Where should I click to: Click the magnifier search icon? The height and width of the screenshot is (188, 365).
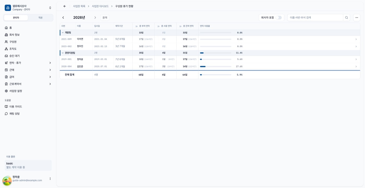tap(346, 18)
